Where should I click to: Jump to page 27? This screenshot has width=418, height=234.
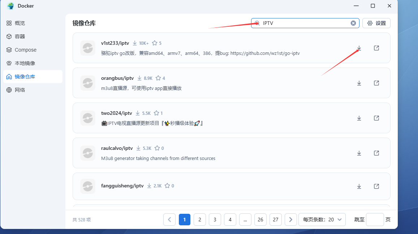click(276, 220)
